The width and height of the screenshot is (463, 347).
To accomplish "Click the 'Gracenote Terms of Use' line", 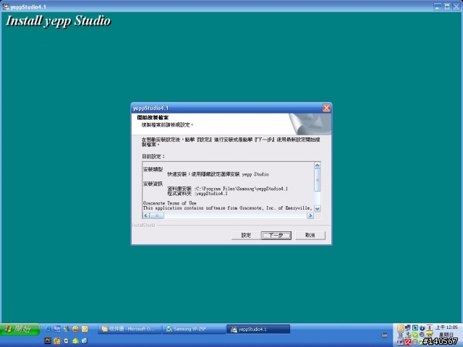I will [x=169, y=203].
